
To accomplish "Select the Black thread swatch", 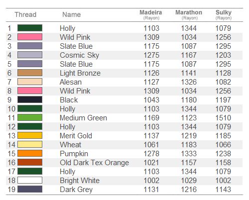I will 30,100.
